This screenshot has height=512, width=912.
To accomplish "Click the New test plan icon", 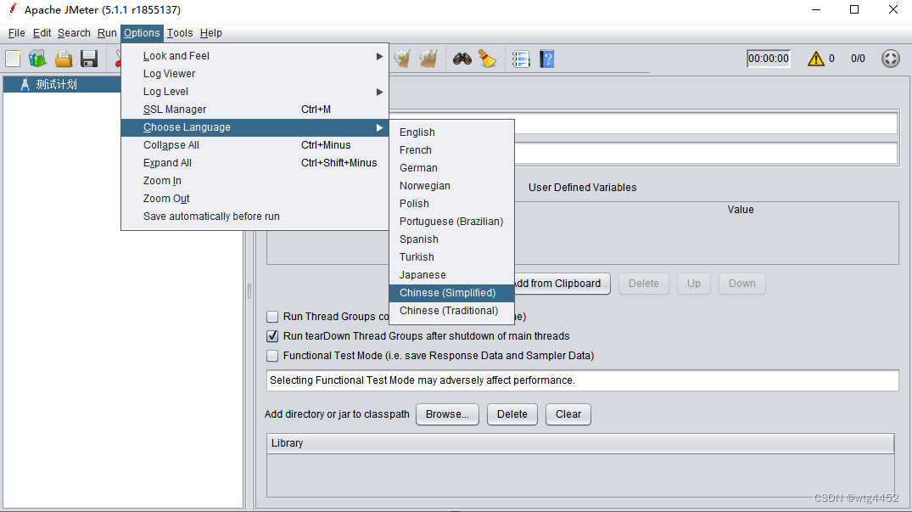I will (13, 59).
